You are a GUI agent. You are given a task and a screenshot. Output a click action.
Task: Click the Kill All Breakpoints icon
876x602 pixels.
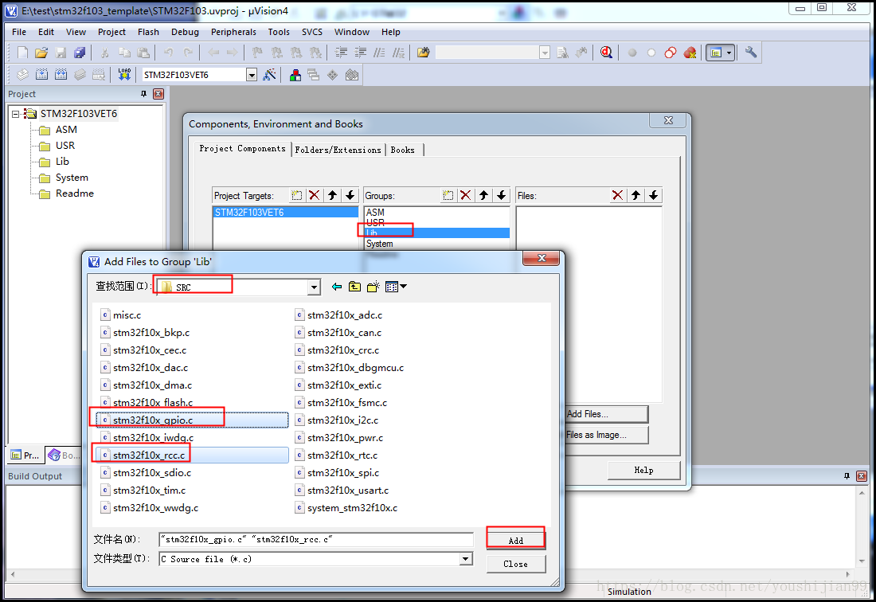690,53
